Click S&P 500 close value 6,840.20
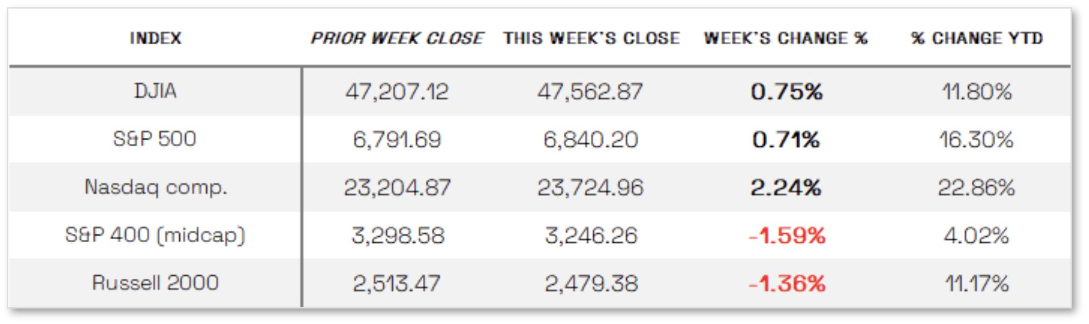The height and width of the screenshot is (324, 1089). 591,139
